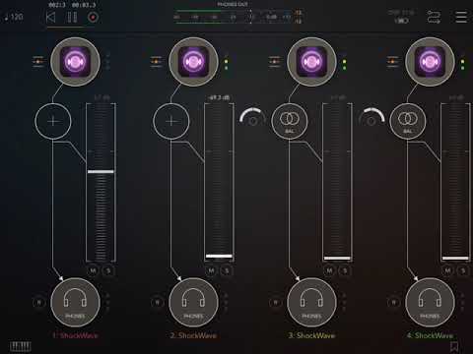Open ShockWave source node on channel 4
Image resolution: width=473 pixels, height=354 pixels.
tap(430, 62)
